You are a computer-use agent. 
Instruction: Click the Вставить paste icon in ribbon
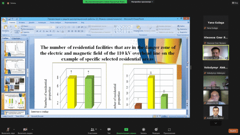(5, 28)
